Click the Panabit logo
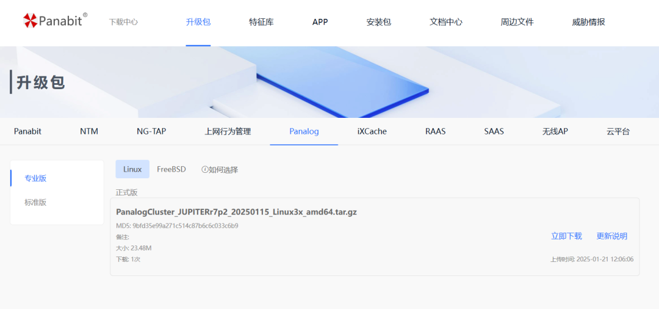The width and height of the screenshot is (659, 309). [x=55, y=20]
